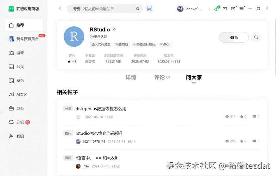
Task: Click the 33万次 download count
Action: [x=90, y=62]
